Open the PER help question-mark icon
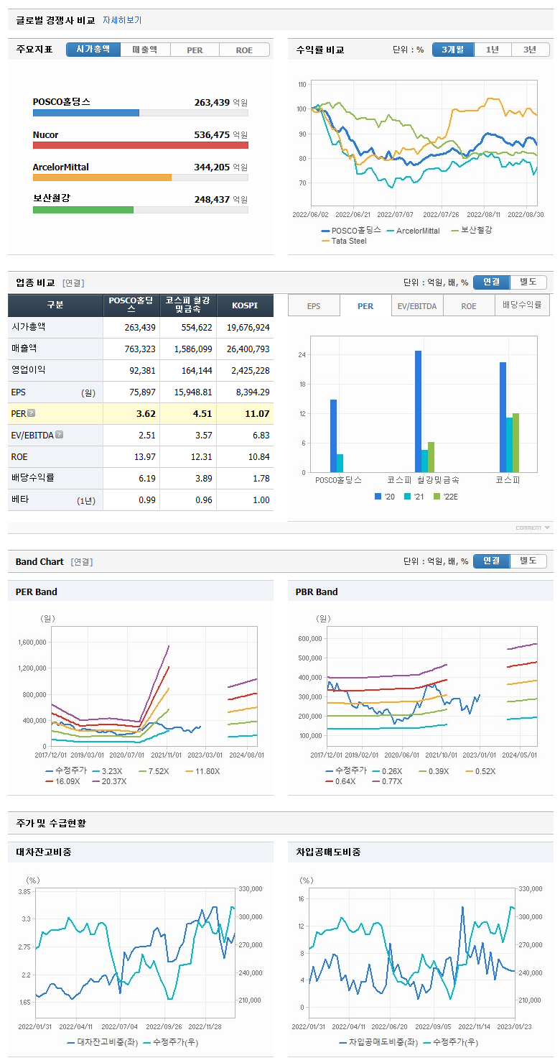560x1063 pixels. 31,413
